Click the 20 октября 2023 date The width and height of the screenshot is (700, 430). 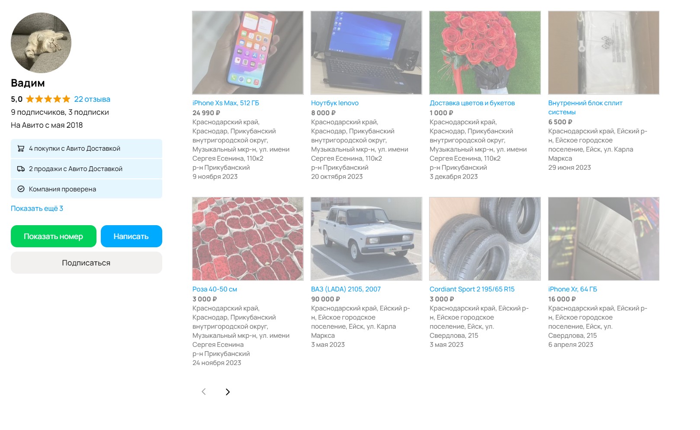(x=337, y=177)
